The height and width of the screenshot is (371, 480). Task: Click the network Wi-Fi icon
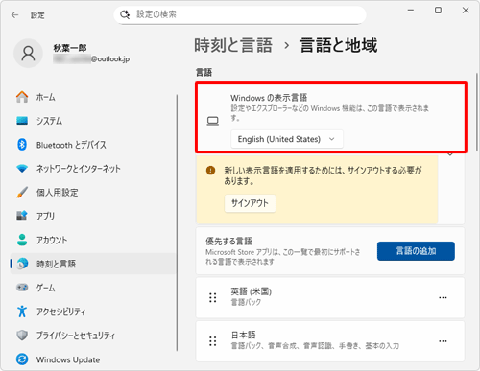tap(22, 169)
